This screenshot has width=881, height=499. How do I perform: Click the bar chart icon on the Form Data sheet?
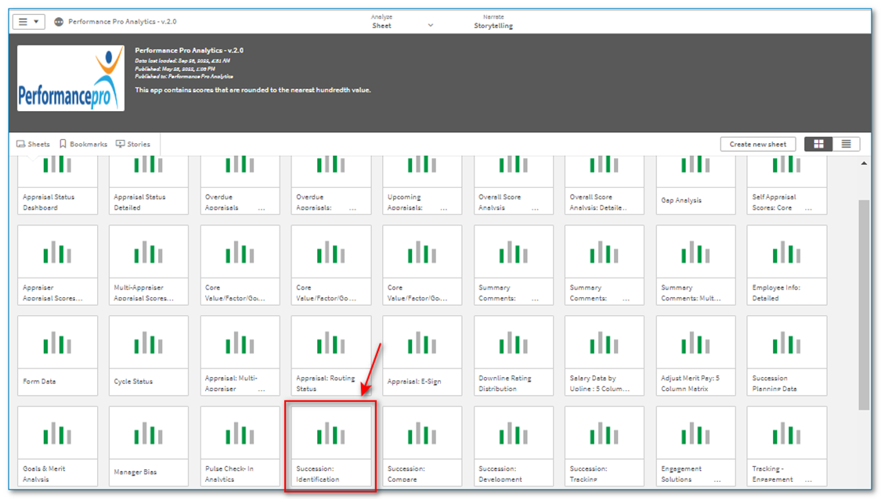pyautogui.click(x=57, y=343)
